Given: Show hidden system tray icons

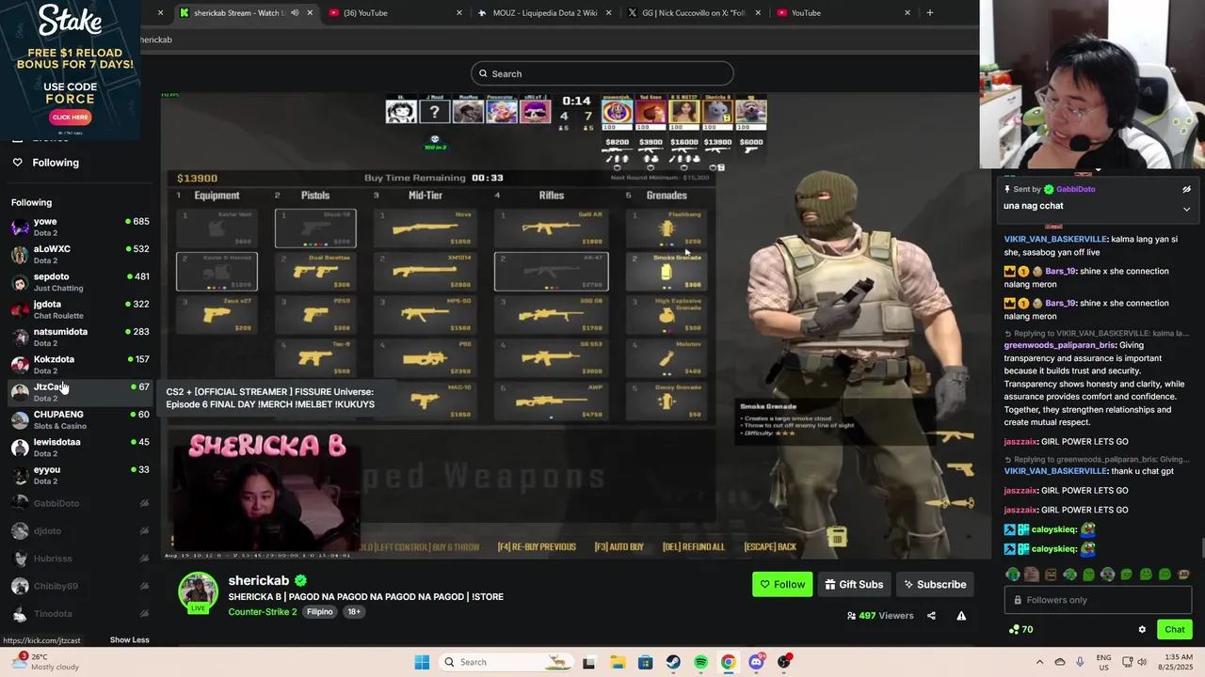Looking at the screenshot, I should (x=1039, y=662).
